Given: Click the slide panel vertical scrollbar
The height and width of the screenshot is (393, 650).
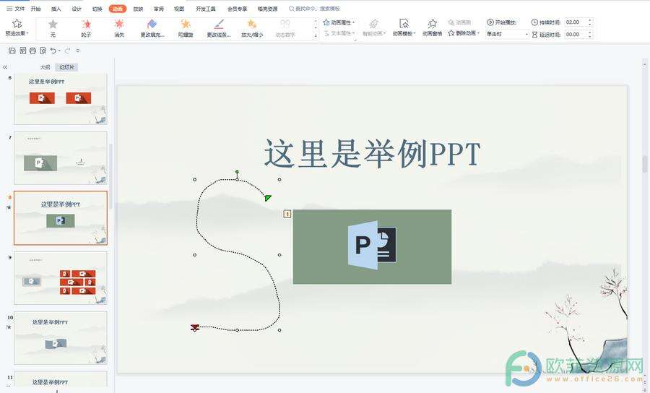Looking at the screenshot, I should (110, 176).
